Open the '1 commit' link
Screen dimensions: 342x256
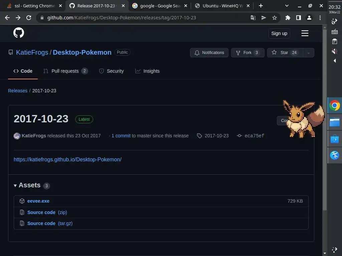pyautogui.click(x=121, y=136)
